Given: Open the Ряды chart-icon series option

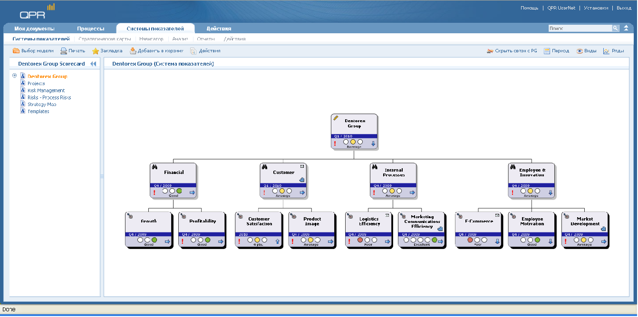Looking at the screenshot, I should (613, 51).
